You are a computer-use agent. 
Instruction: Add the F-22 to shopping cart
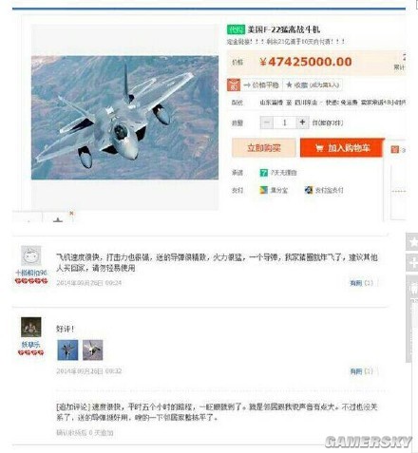(x=342, y=148)
